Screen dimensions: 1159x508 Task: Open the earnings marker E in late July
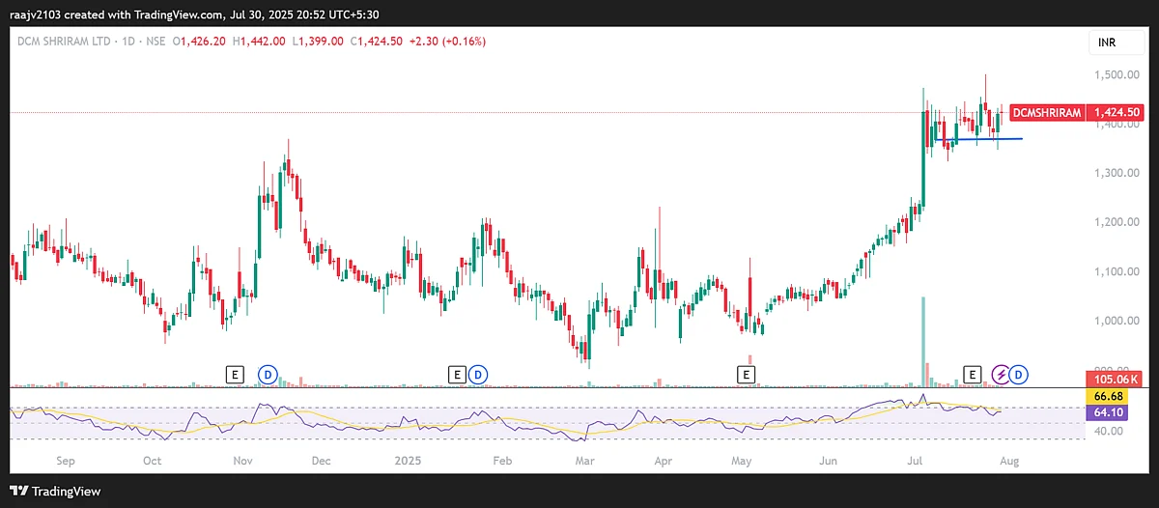pyautogui.click(x=973, y=373)
